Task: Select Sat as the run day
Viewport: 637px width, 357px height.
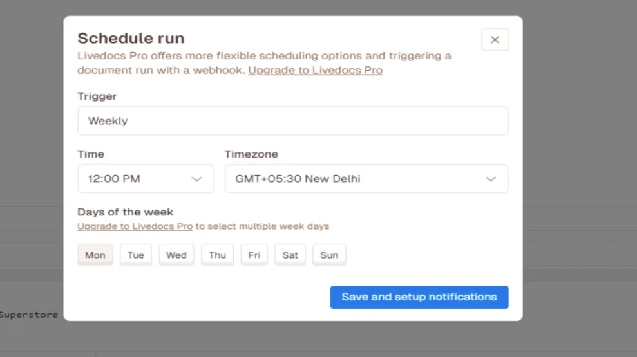Action: pyautogui.click(x=290, y=255)
